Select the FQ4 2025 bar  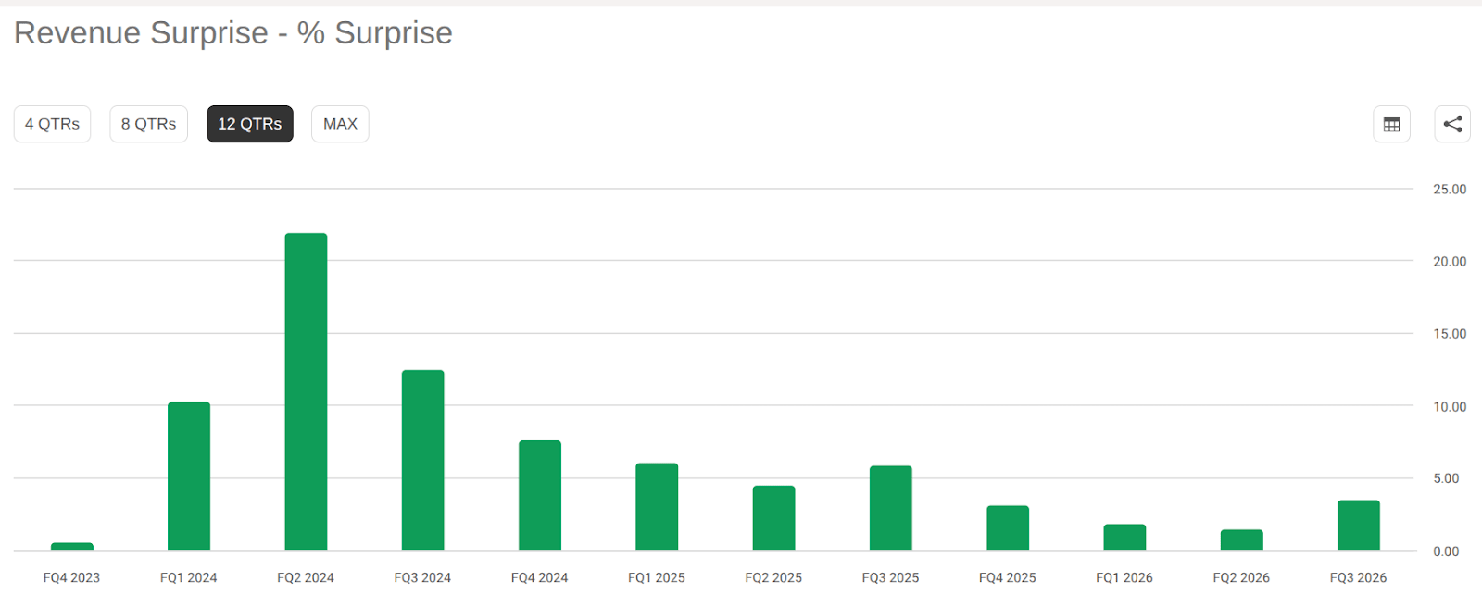(1008, 528)
